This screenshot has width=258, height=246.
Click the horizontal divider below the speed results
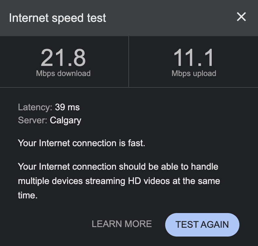[129, 87]
